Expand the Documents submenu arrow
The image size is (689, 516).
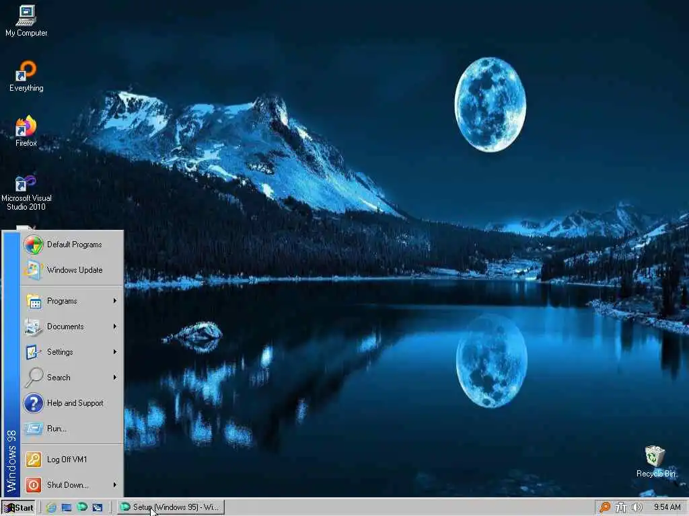point(114,327)
